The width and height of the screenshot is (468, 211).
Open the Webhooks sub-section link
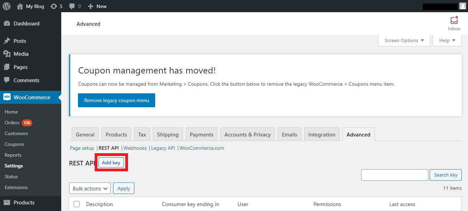tap(135, 148)
